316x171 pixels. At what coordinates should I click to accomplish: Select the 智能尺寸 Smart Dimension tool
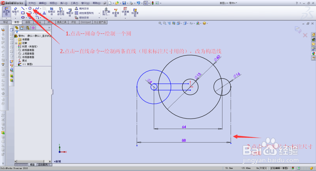[x=15, y=12]
